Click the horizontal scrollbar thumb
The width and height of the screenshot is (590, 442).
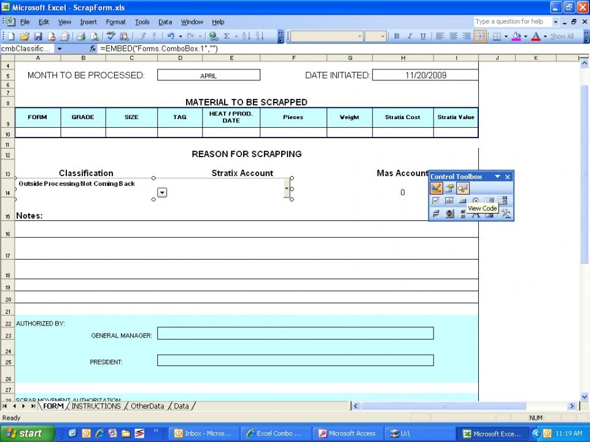[x=443, y=406]
